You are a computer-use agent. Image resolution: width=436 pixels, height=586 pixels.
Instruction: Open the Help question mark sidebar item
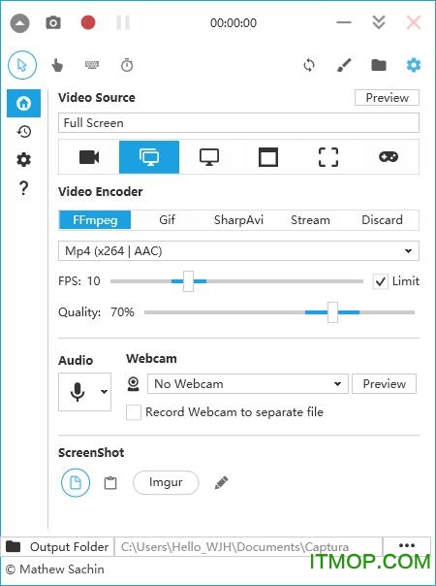coord(24,188)
